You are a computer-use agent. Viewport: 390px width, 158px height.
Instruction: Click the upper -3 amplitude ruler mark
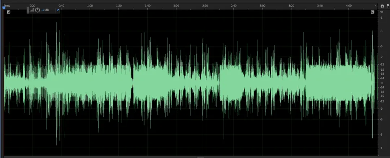tap(381, 31)
